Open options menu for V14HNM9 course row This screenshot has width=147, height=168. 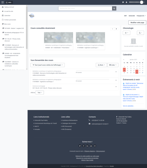pyautogui.click(x=116, y=80)
